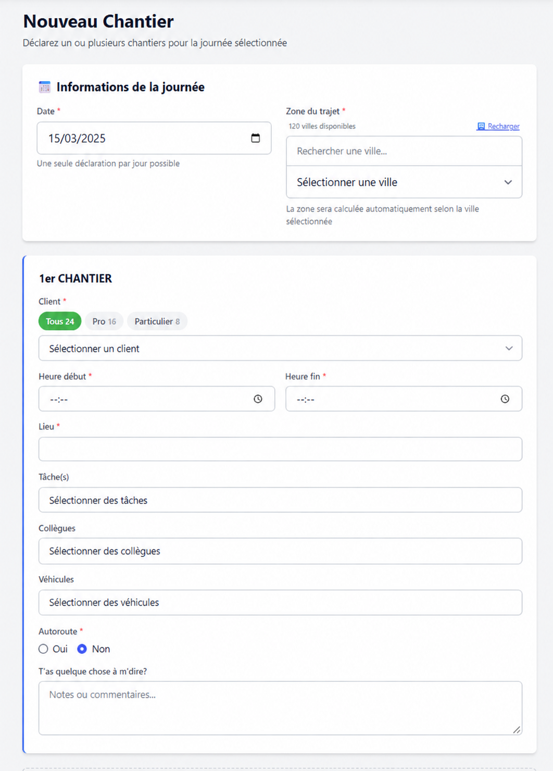Image resolution: width=553 pixels, height=771 pixels.
Task: Click the reload icon beside Recharger
Action: [x=481, y=126]
